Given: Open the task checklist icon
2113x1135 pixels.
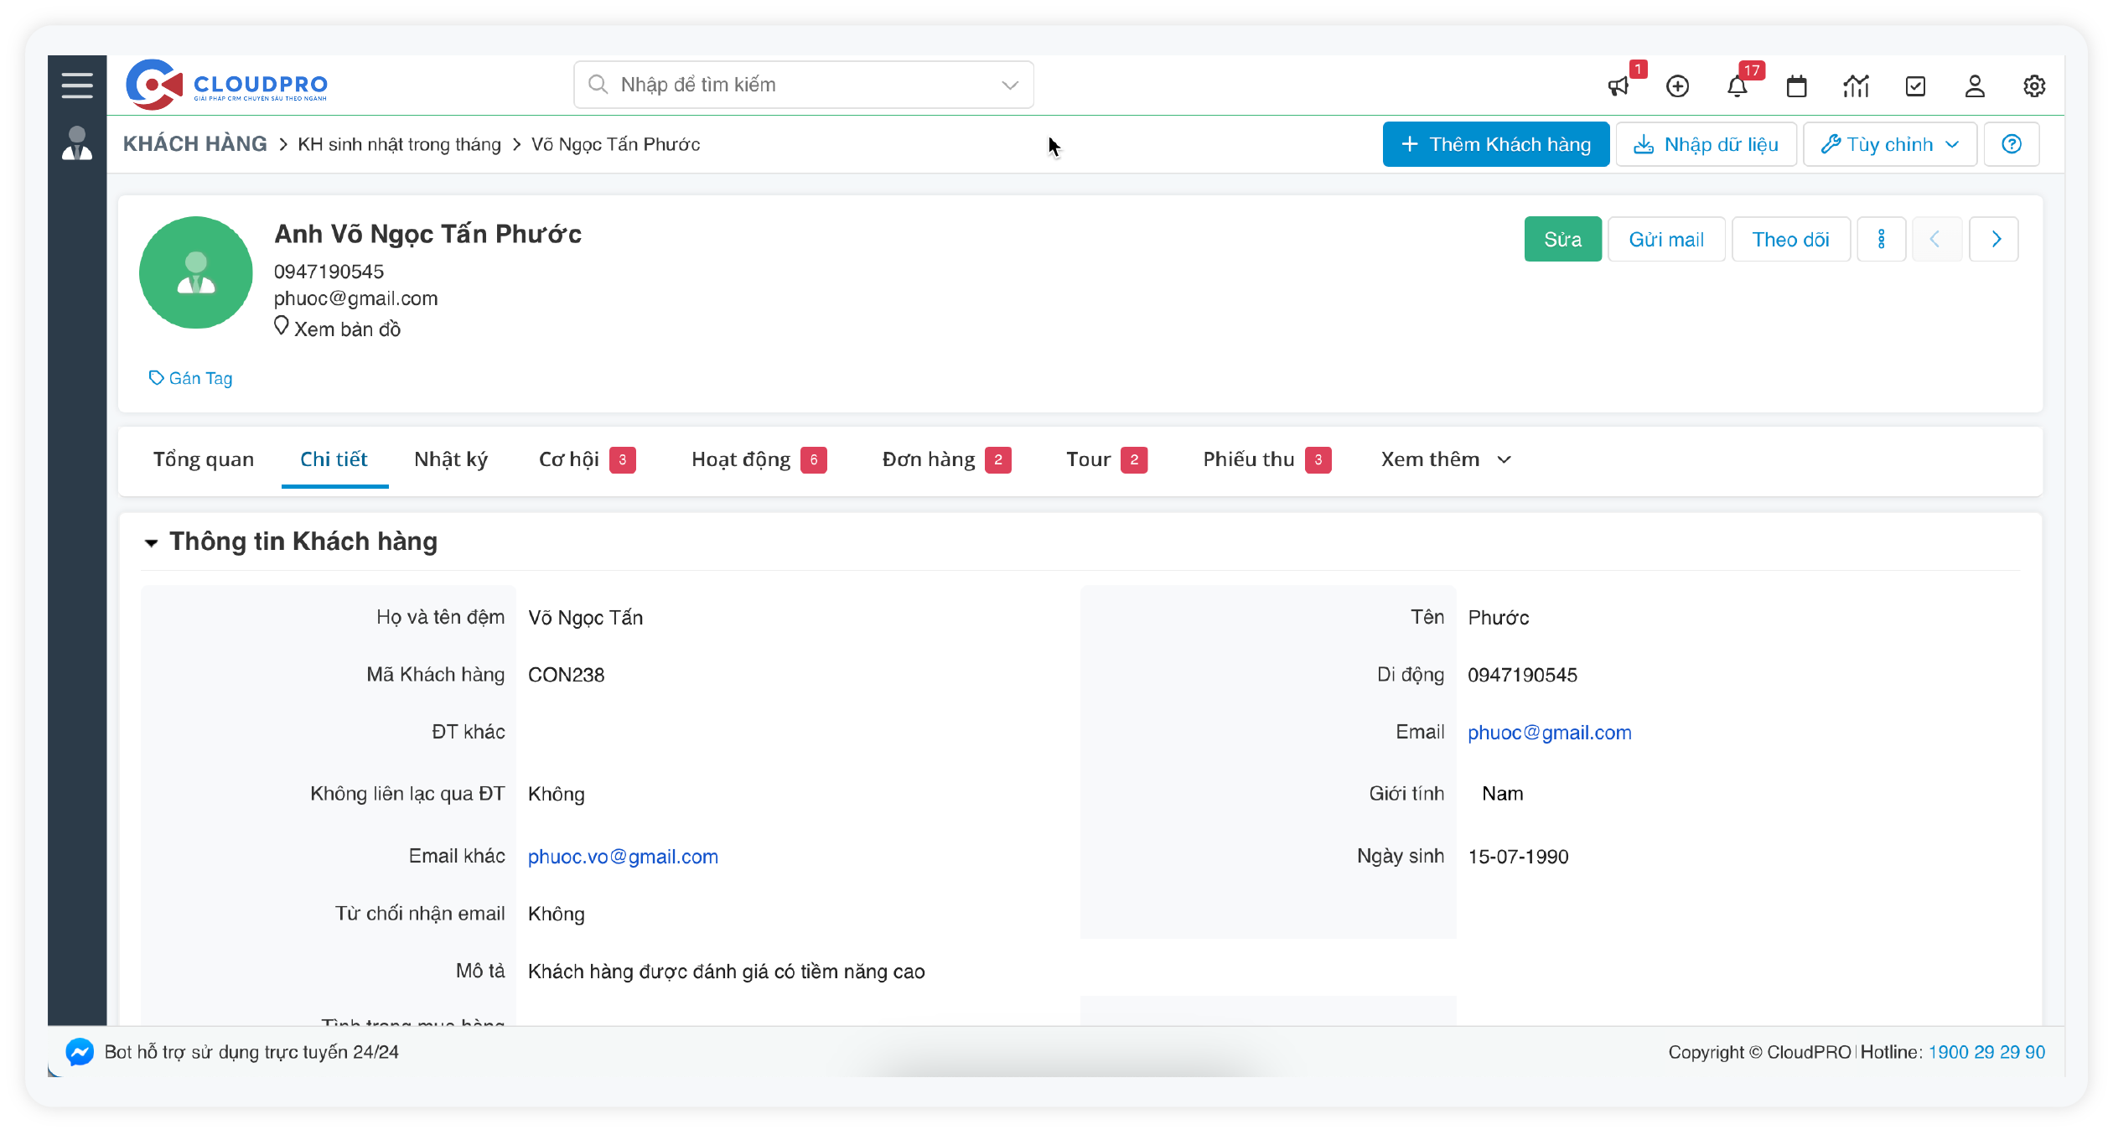Looking at the screenshot, I should (1915, 86).
